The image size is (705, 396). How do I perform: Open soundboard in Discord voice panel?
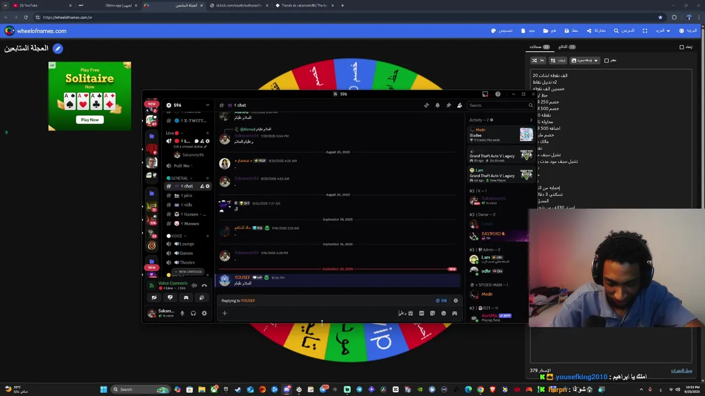tap(202, 298)
